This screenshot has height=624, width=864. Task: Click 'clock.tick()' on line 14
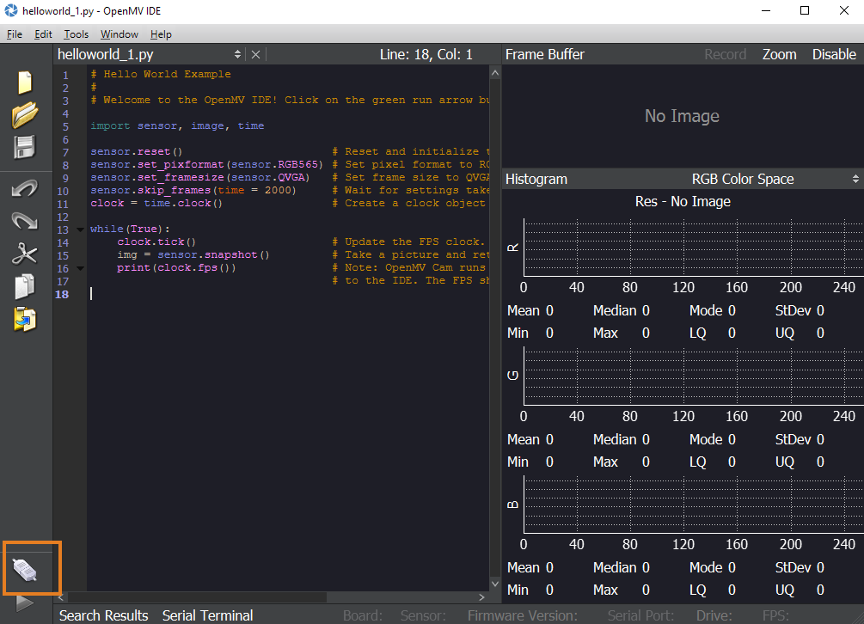(x=156, y=242)
